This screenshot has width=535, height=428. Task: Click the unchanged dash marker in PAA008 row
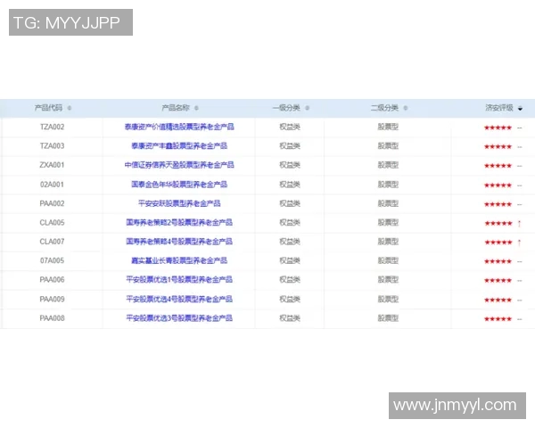tap(519, 319)
